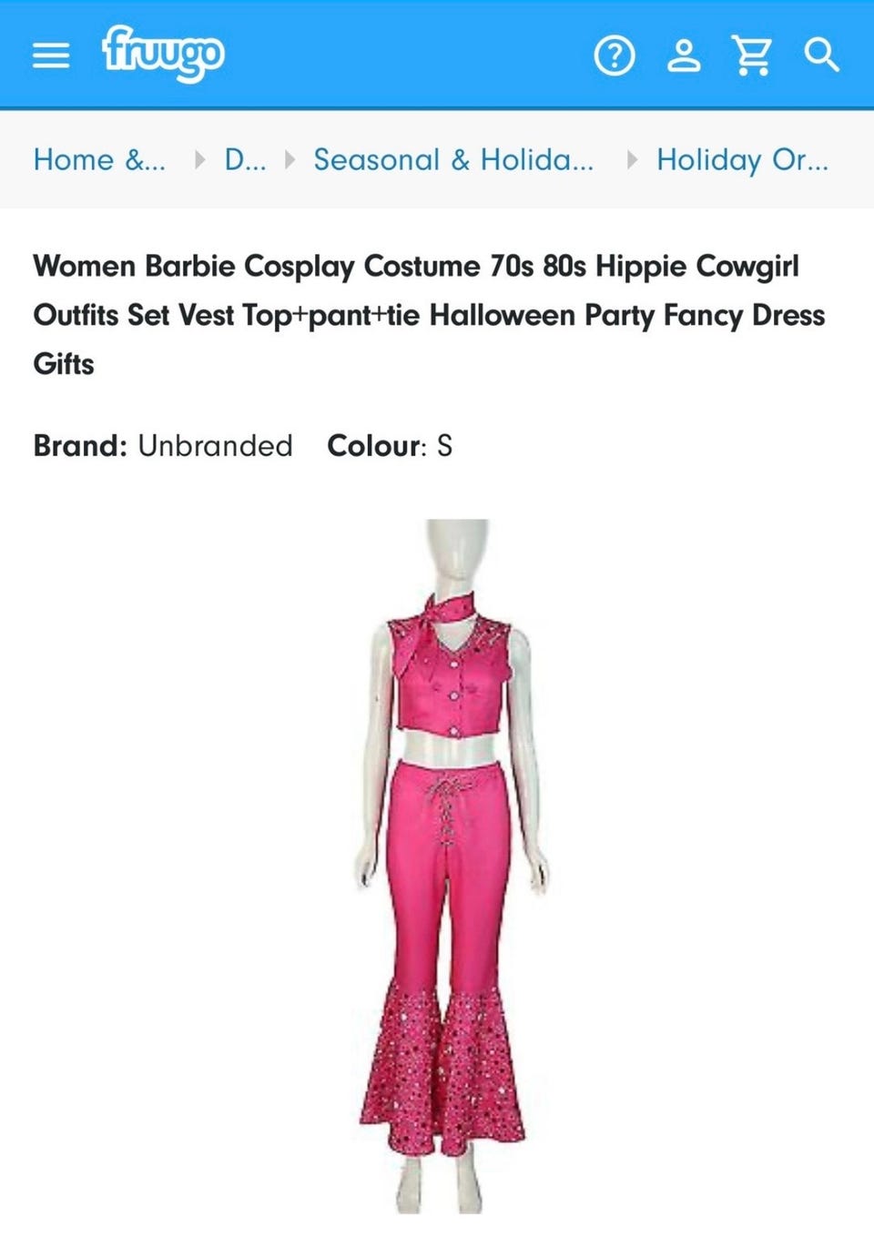Open the search magnifier icon
This screenshot has width=874, height=1247.
point(821,55)
